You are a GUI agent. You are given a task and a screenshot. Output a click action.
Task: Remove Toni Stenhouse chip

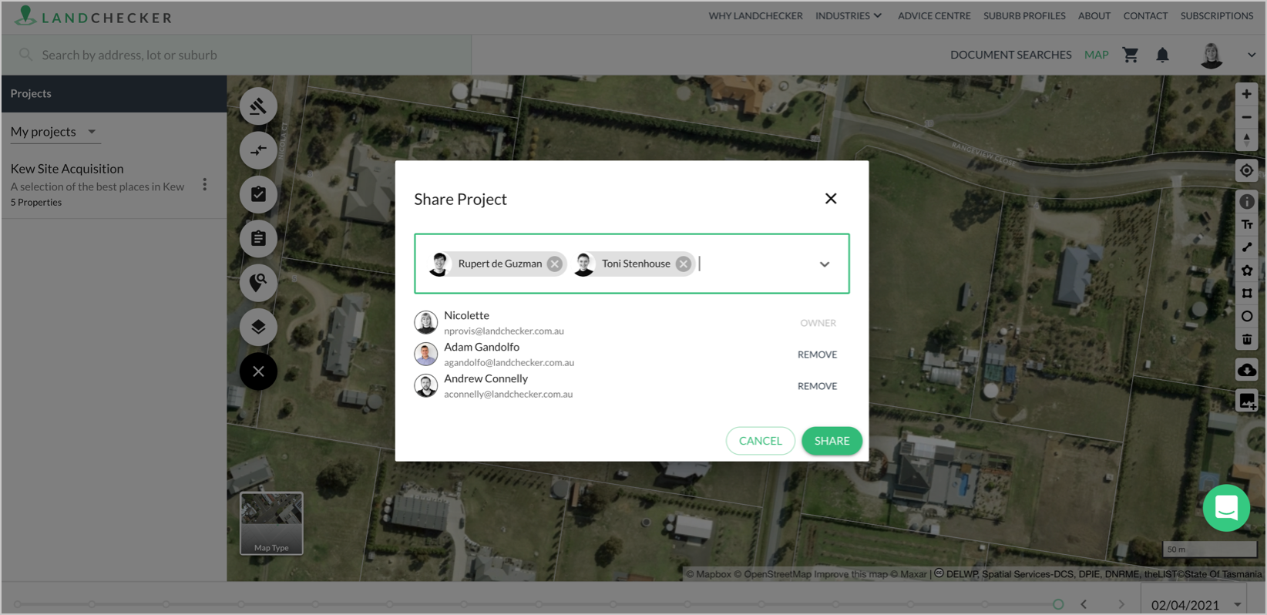click(x=683, y=264)
